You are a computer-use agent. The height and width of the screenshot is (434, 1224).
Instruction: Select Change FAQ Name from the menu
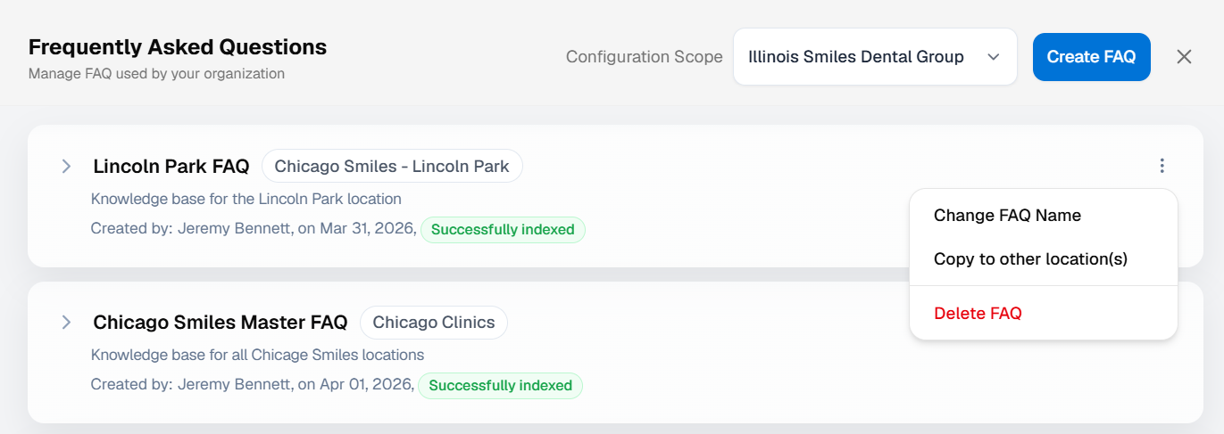point(1007,216)
